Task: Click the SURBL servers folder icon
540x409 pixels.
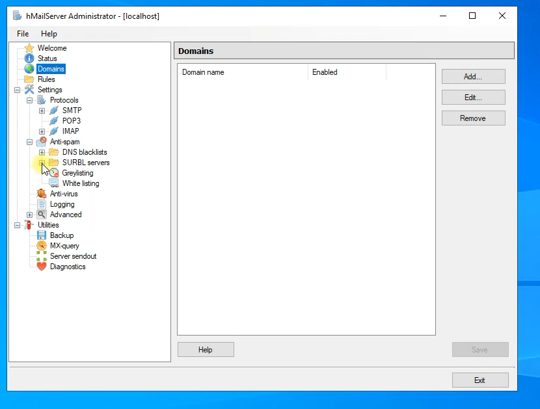Action: (54, 162)
